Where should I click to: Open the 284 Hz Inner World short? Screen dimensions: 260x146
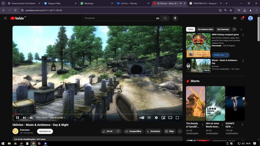pyautogui.click(x=215, y=103)
